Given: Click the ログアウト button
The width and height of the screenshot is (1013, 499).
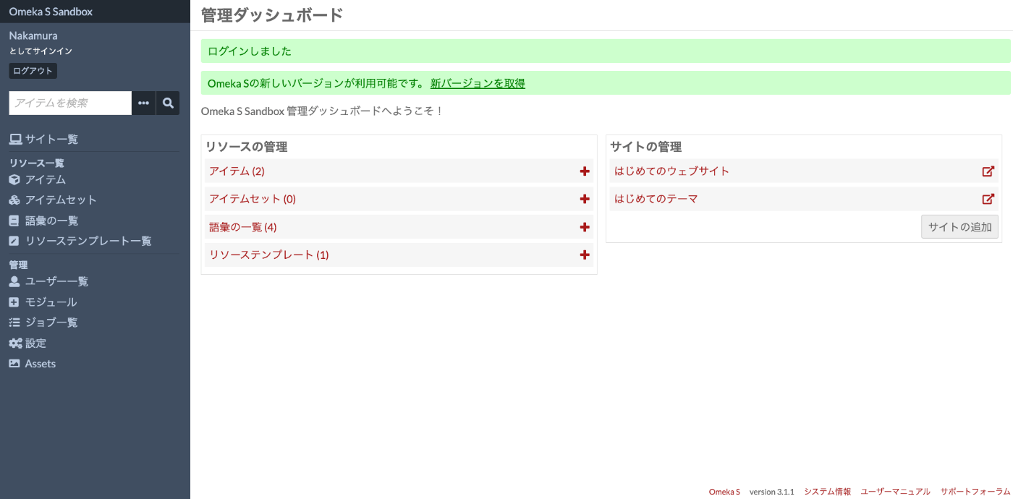Looking at the screenshot, I should tap(33, 71).
